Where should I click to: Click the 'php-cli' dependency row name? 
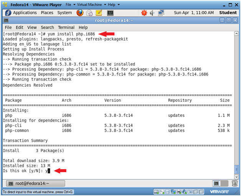click(13, 126)
